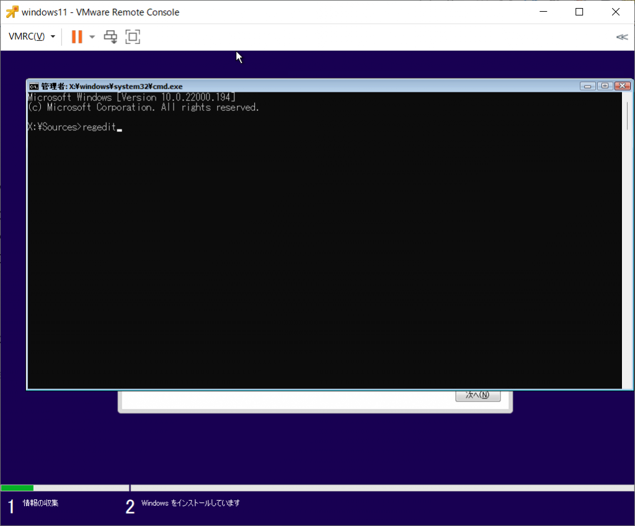
Task: Minimize the cmd.exe command prompt window
Action: (x=588, y=85)
